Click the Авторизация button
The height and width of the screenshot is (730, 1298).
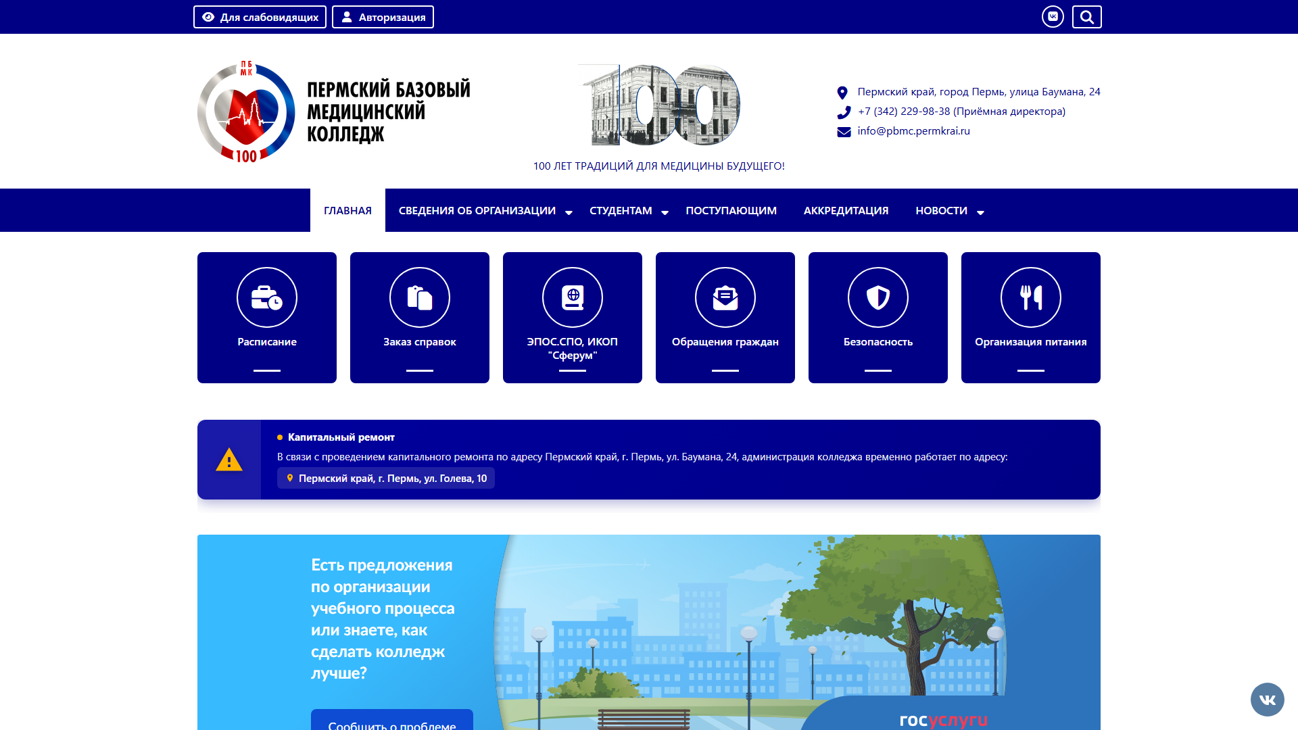point(383,17)
